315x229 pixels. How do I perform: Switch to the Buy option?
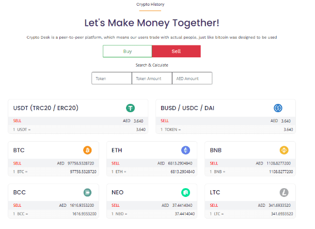point(128,51)
